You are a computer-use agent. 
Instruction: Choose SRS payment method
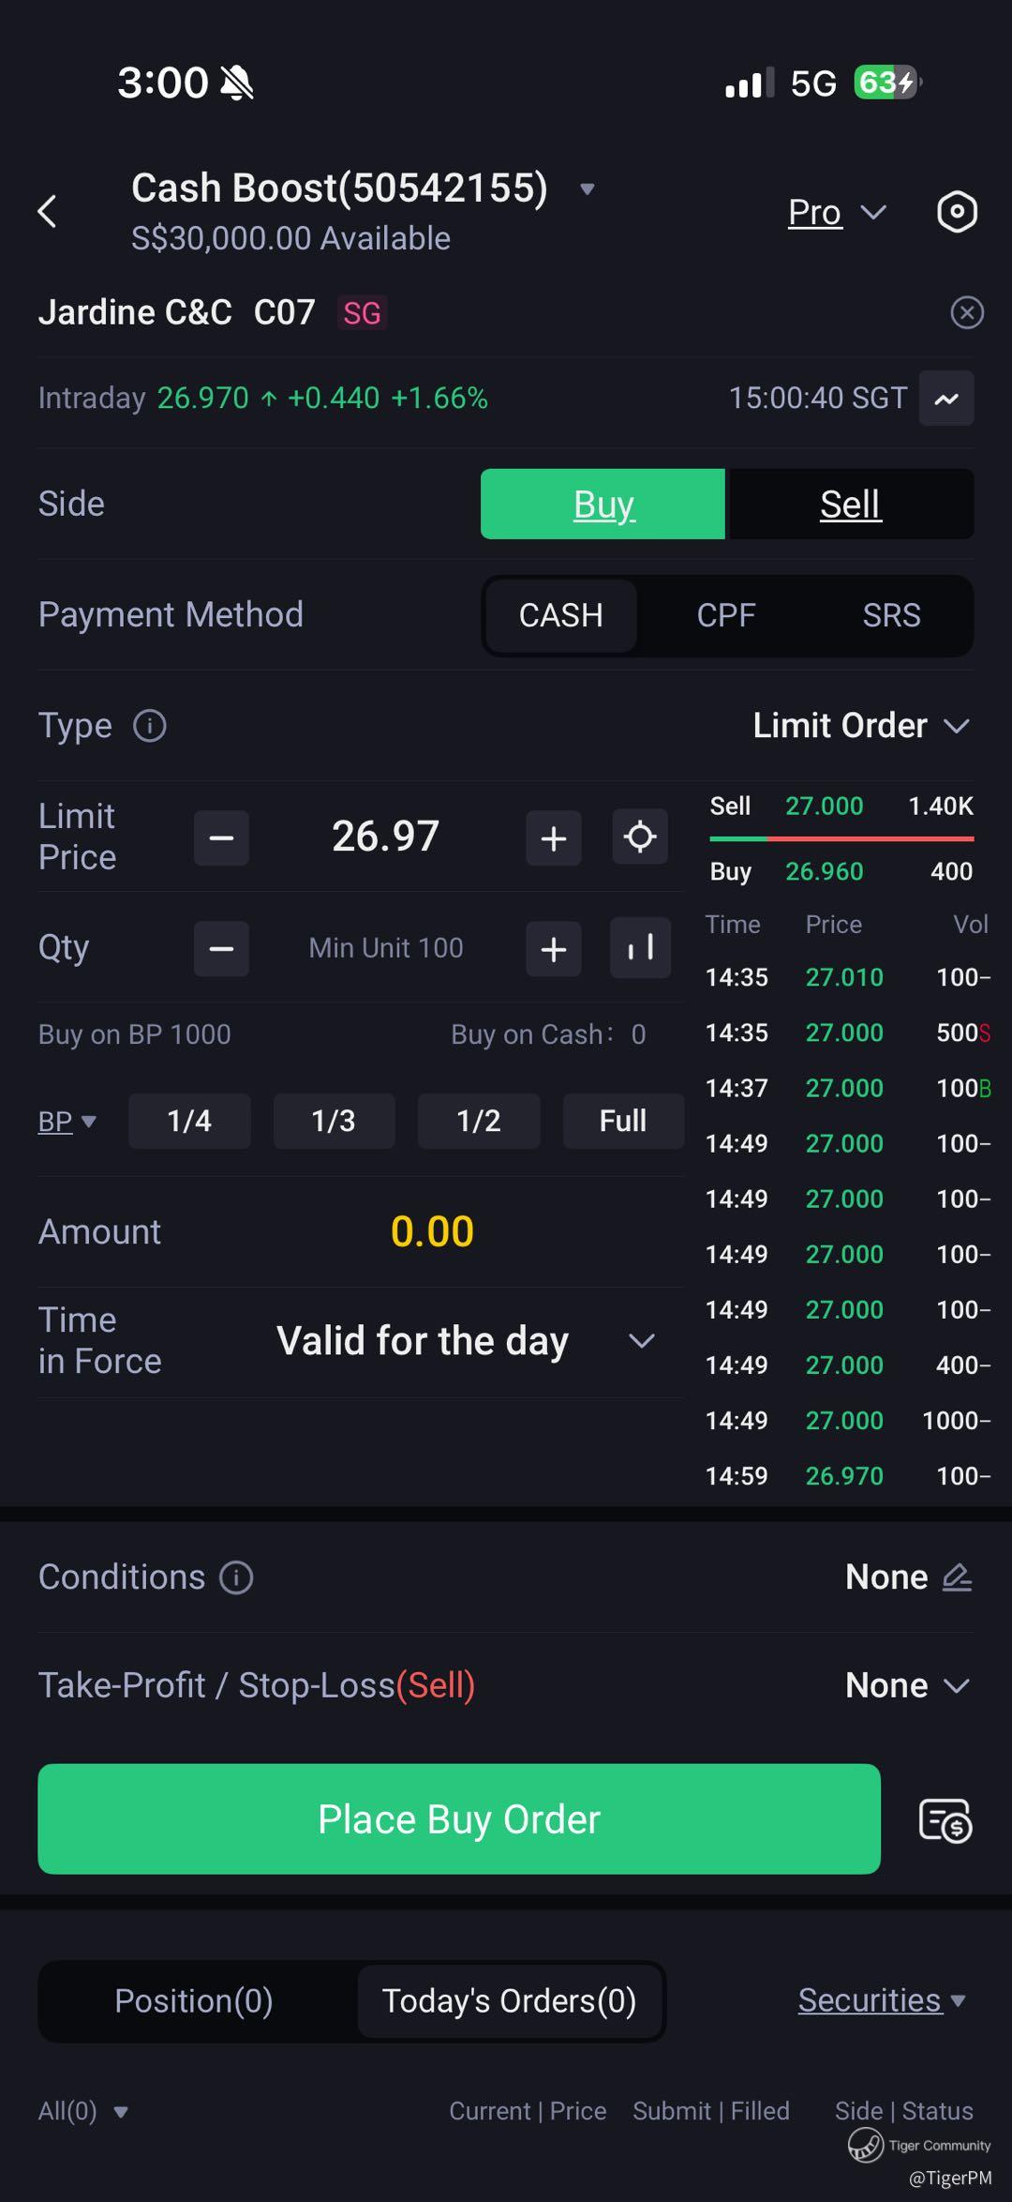[892, 615]
